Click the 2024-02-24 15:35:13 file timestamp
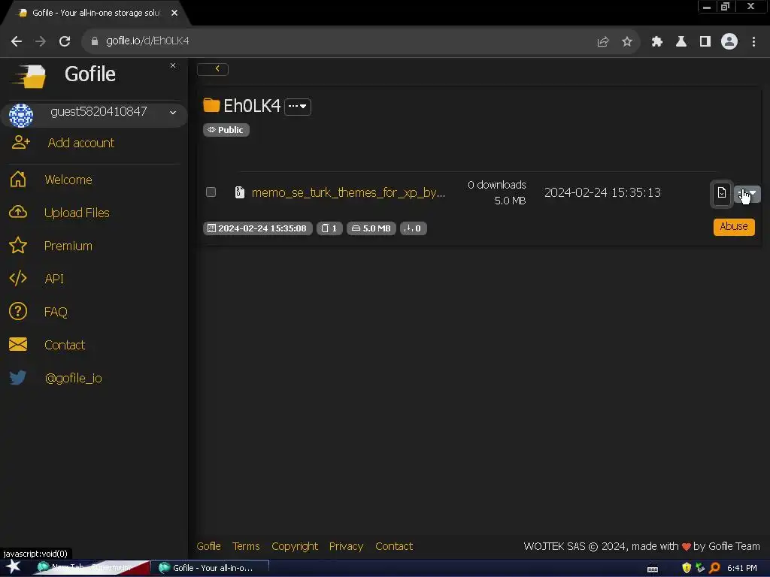The height and width of the screenshot is (577, 770). coord(602,192)
